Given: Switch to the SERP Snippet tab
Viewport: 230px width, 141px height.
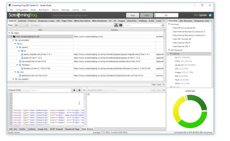Looking at the screenshot, I should click(x=56, y=129).
